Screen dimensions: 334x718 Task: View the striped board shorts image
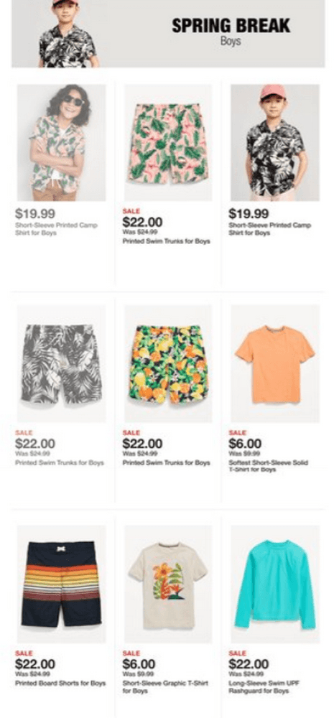coord(61,584)
